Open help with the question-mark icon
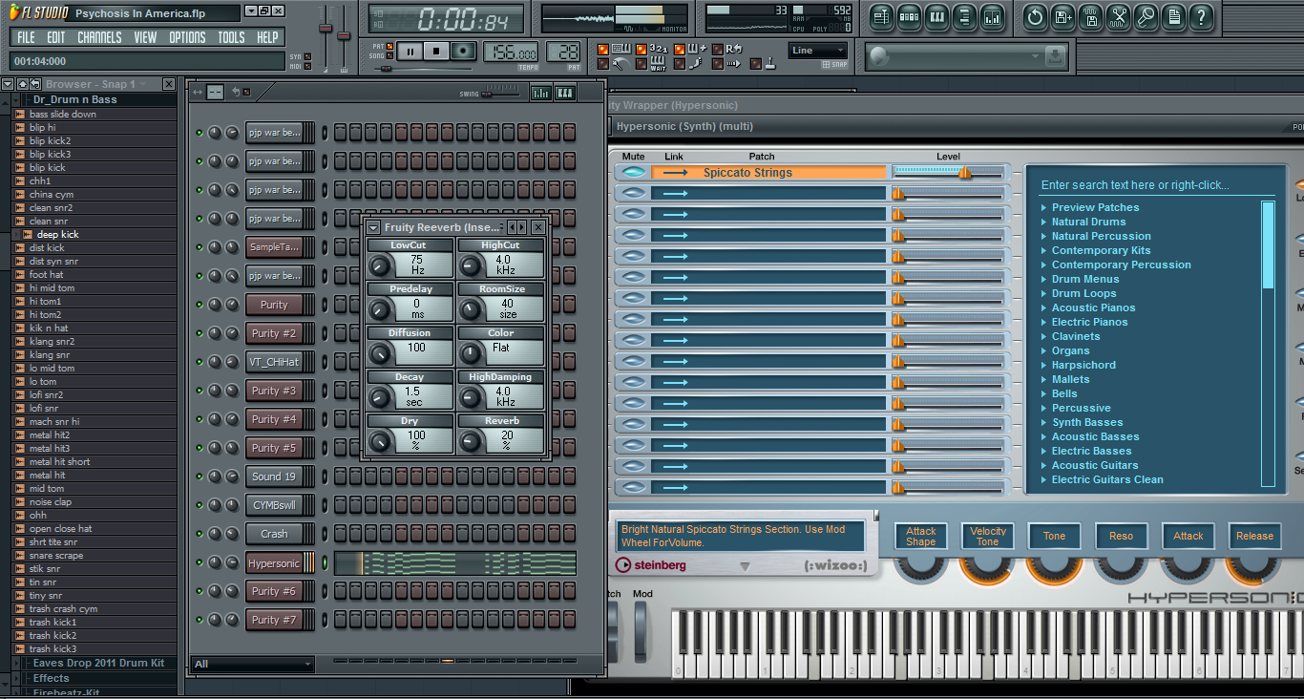The image size is (1304, 699). tap(1202, 17)
